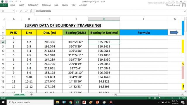This screenshot has width=187, height=105.
Task: Confirm entry with the checkmark icon
Action: [x=26, y=11]
